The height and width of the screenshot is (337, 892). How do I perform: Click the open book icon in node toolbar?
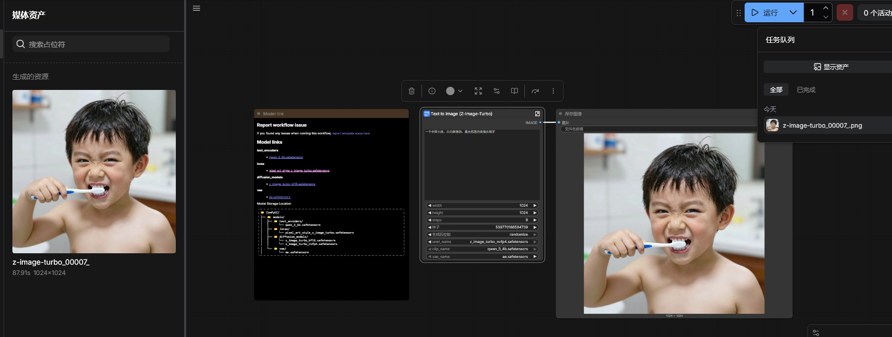coord(515,91)
